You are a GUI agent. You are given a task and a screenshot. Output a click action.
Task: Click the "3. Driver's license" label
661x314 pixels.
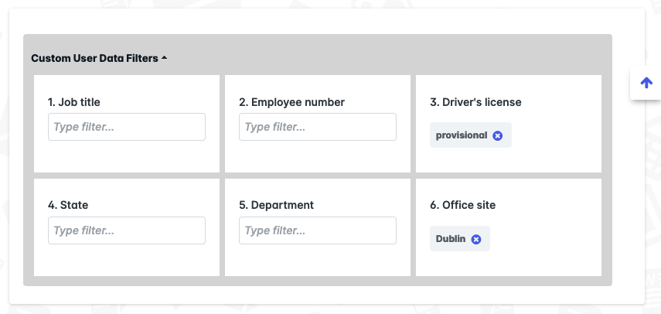(x=475, y=102)
